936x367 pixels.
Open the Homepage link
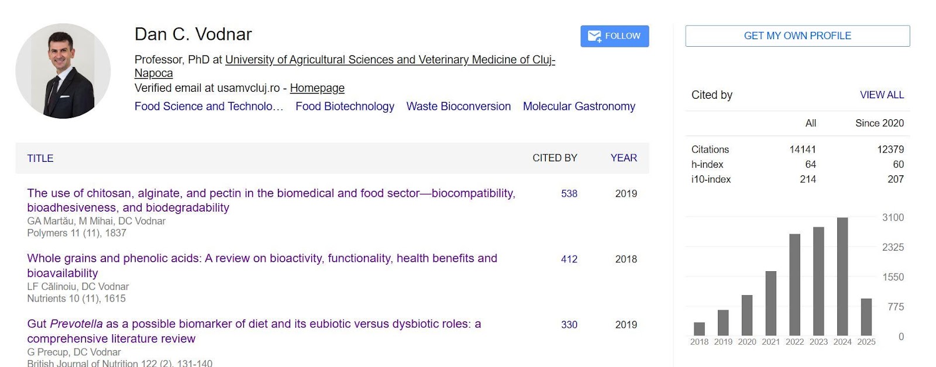pyautogui.click(x=317, y=88)
